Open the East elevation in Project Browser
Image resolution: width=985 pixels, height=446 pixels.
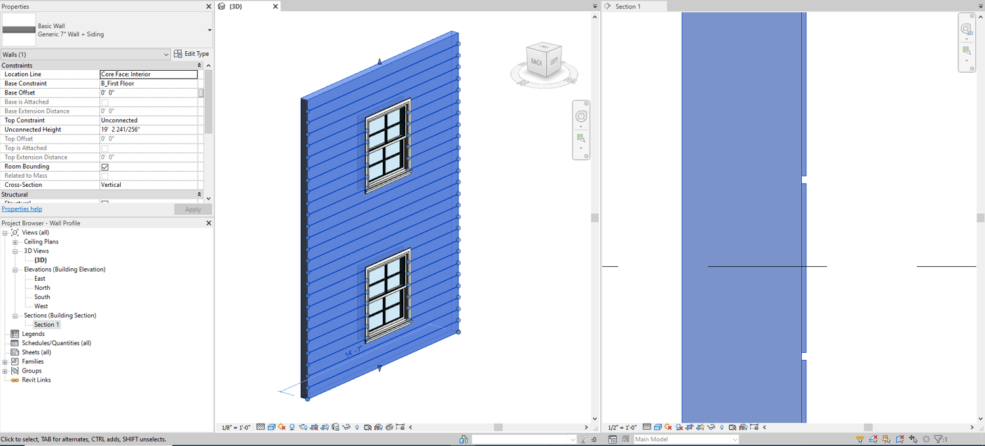tap(40, 279)
